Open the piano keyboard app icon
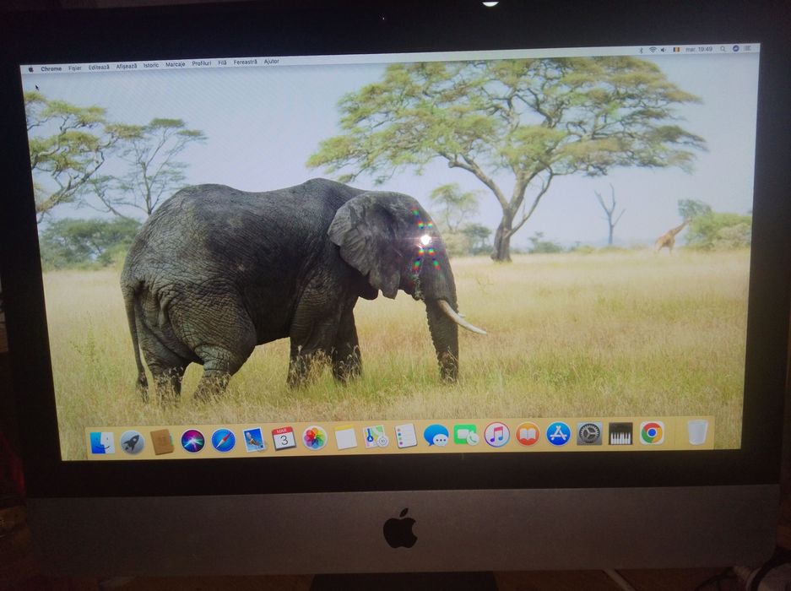Image resolution: width=791 pixels, height=591 pixels. click(620, 433)
